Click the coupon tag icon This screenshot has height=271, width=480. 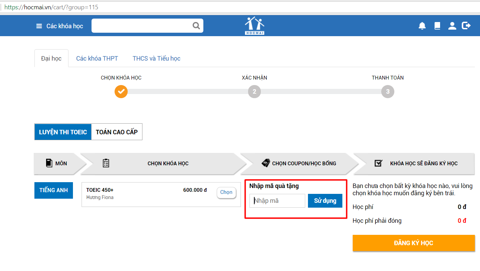tap(266, 163)
